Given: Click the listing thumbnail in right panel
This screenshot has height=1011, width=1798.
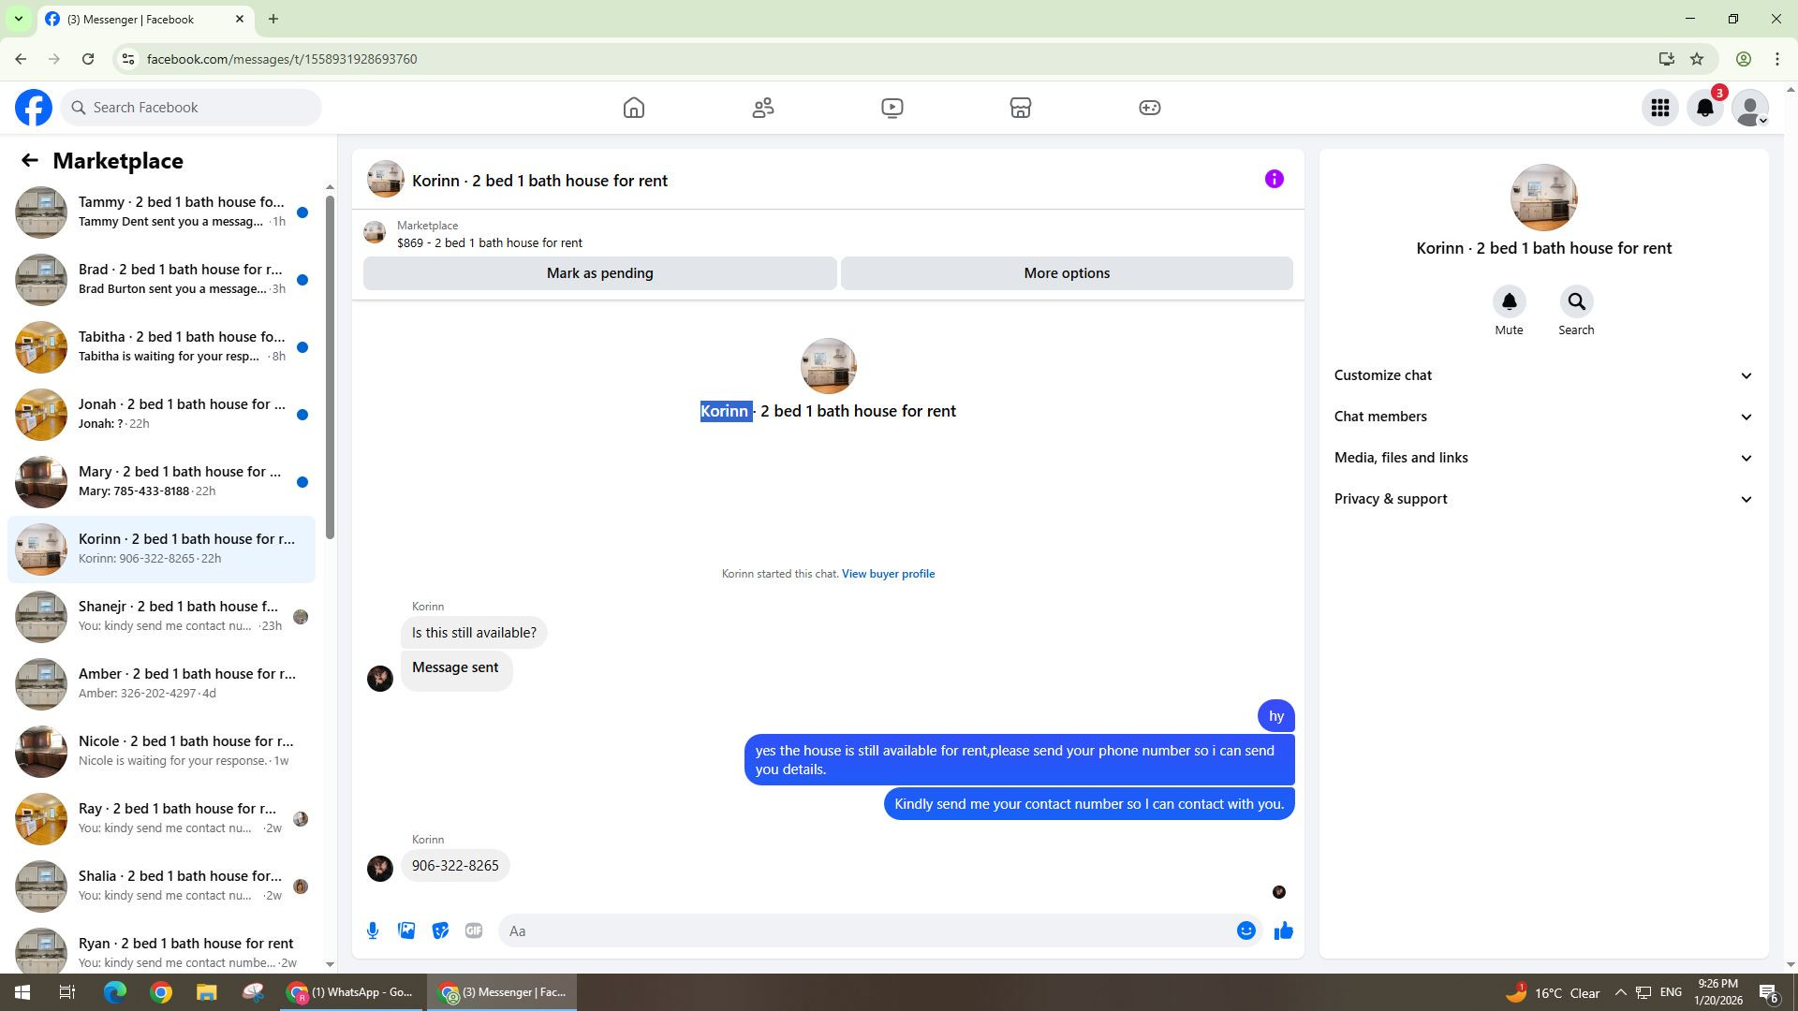Looking at the screenshot, I should [x=1543, y=198].
